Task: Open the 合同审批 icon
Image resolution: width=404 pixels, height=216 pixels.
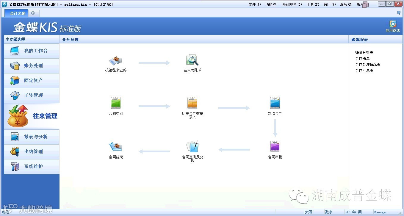Action: click(275, 146)
